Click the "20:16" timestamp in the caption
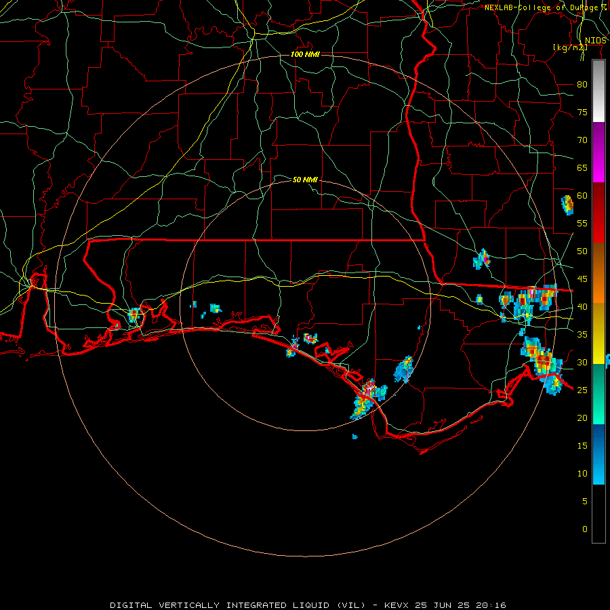 490,605
